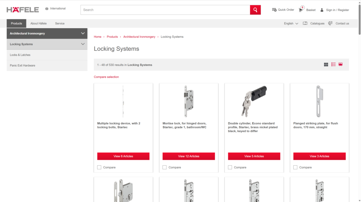This screenshot has width=361, height=202.
Task: Open the Service menu item
Action: 60,23
